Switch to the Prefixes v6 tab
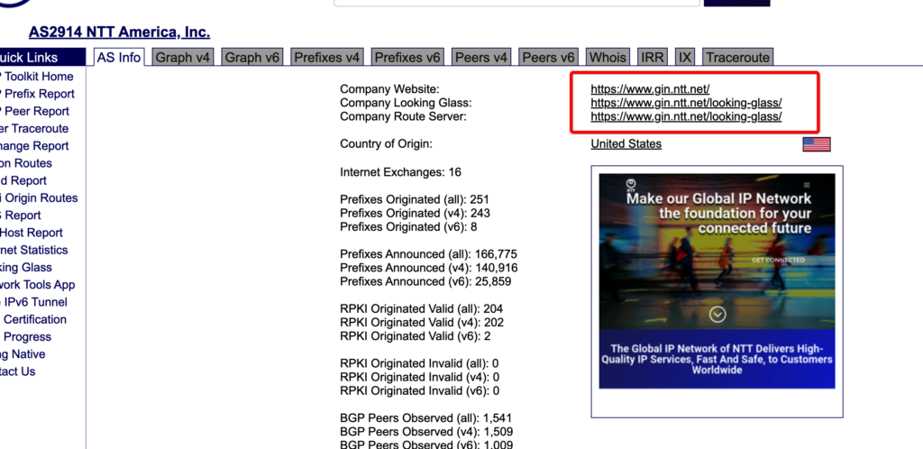923x449 pixels. pos(407,58)
